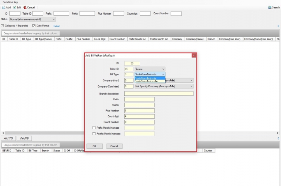Collapse the Bill Type dropdown arrow
Screen dimensions: 281x186
[x=163, y=74]
